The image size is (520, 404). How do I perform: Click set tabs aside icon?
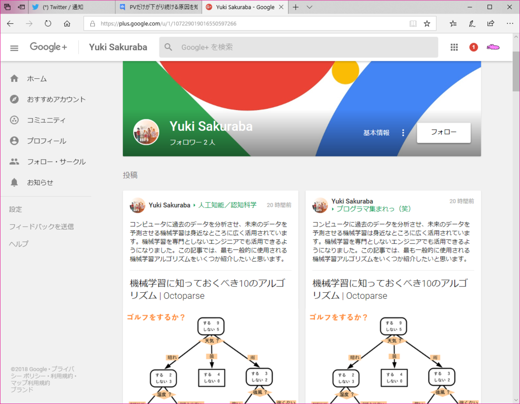point(21,7)
